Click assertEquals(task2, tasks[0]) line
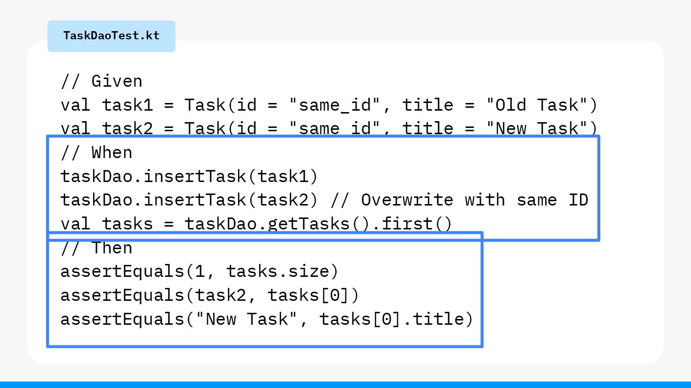Viewport: 691px width, 388px height. coord(210,295)
